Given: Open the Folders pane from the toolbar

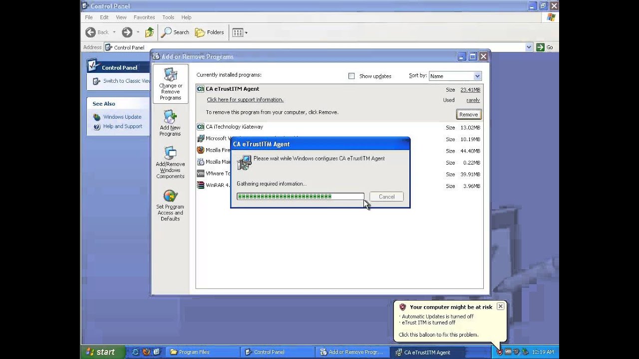Looking at the screenshot, I should 210,32.
